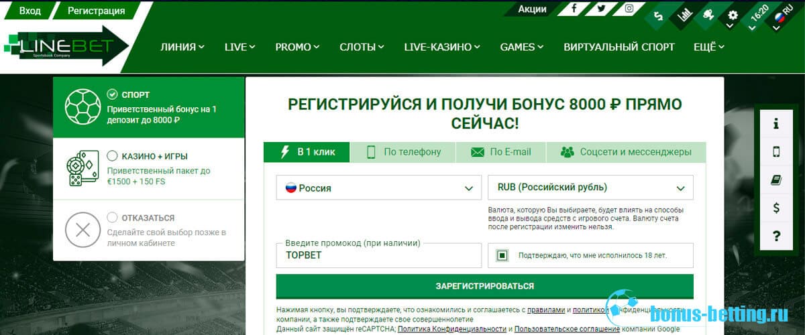Click the people icon on social networks tab
805x335 pixels.
click(x=568, y=152)
